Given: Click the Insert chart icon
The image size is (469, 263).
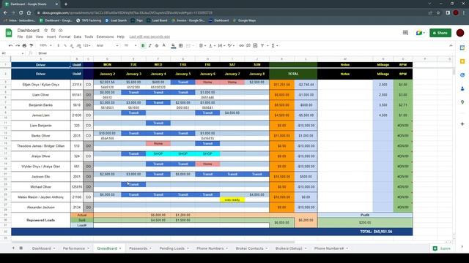Looking at the screenshot, I should point(255,45).
